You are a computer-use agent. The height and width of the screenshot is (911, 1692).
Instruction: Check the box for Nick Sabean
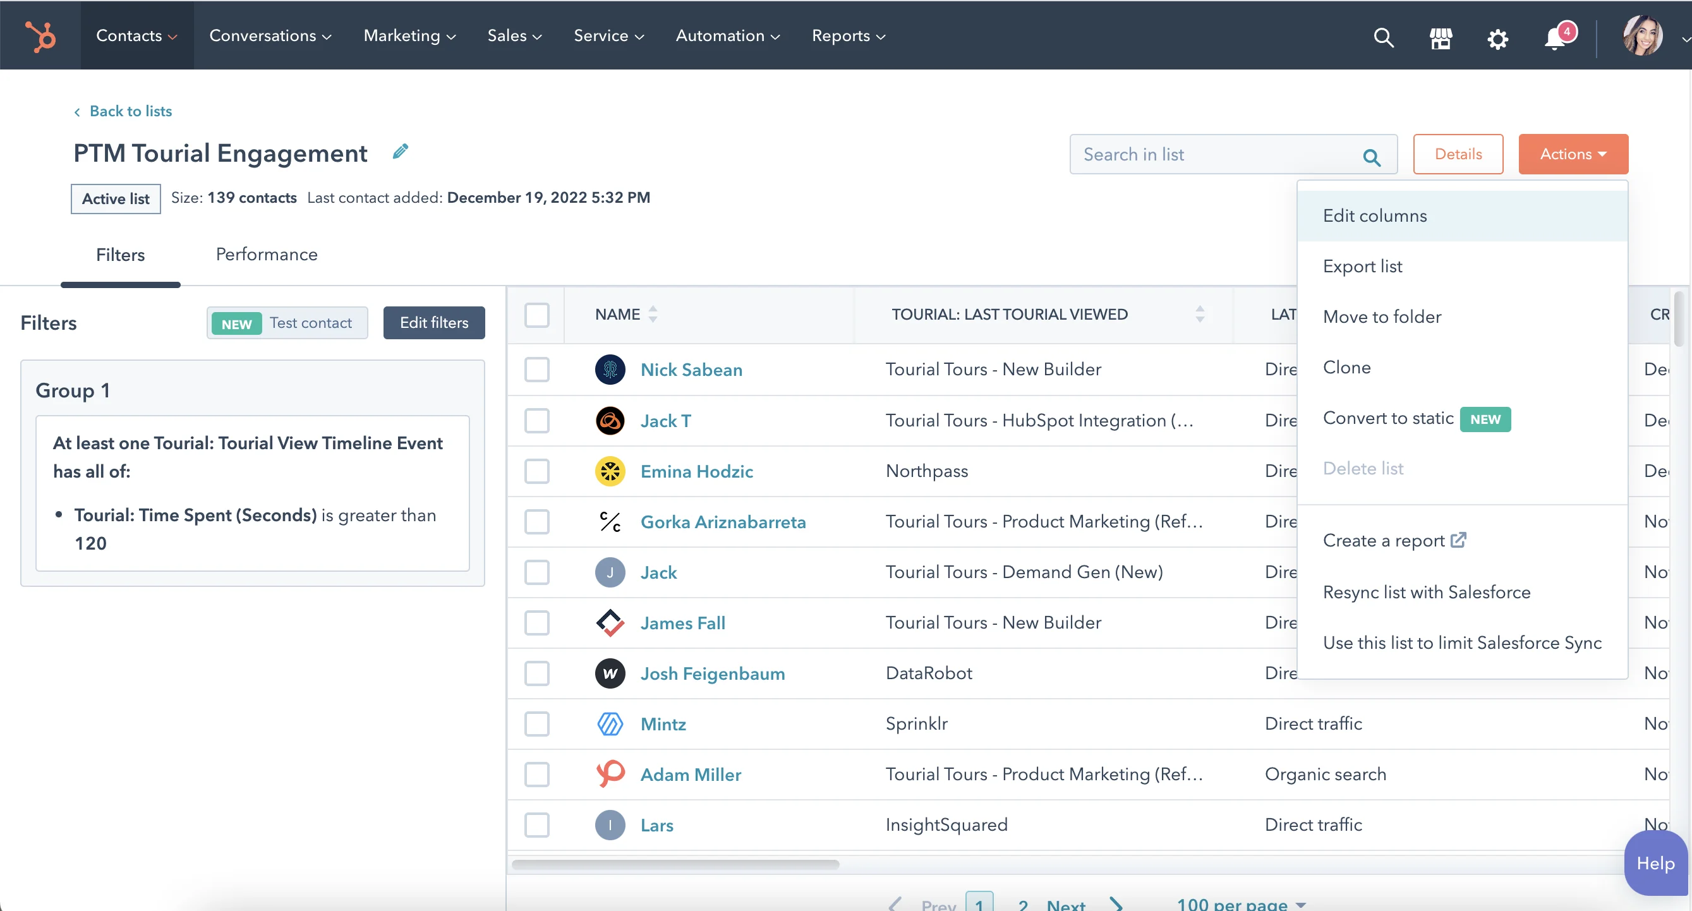click(x=536, y=369)
